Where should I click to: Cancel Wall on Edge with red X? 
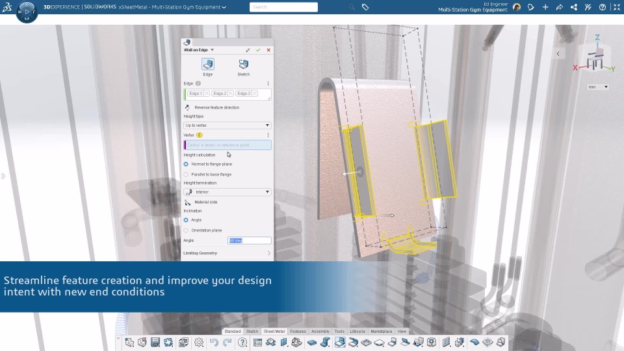(x=268, y=50)
